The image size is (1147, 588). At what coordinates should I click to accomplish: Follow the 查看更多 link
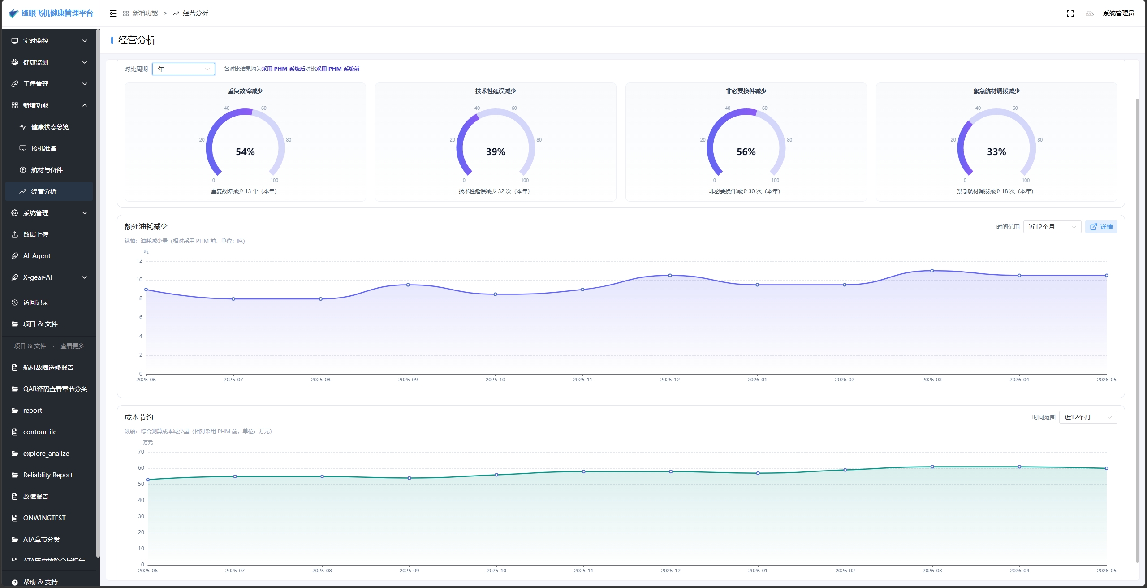pos(72,346)
